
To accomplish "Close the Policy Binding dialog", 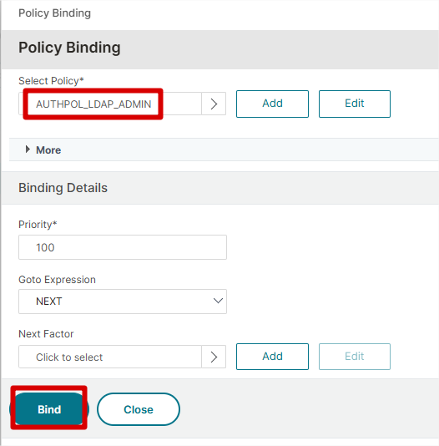I will pyautogui.click(x=139, y=409).
